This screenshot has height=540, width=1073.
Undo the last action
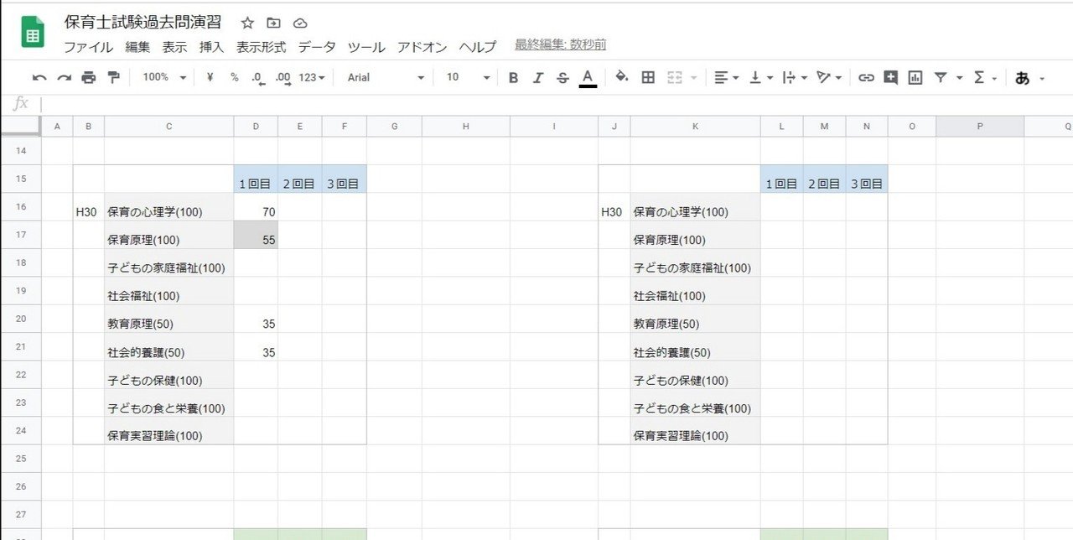coord(39,77)
